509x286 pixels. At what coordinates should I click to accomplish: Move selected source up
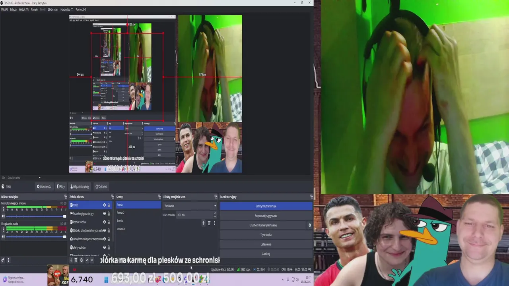tap(87, 260)
